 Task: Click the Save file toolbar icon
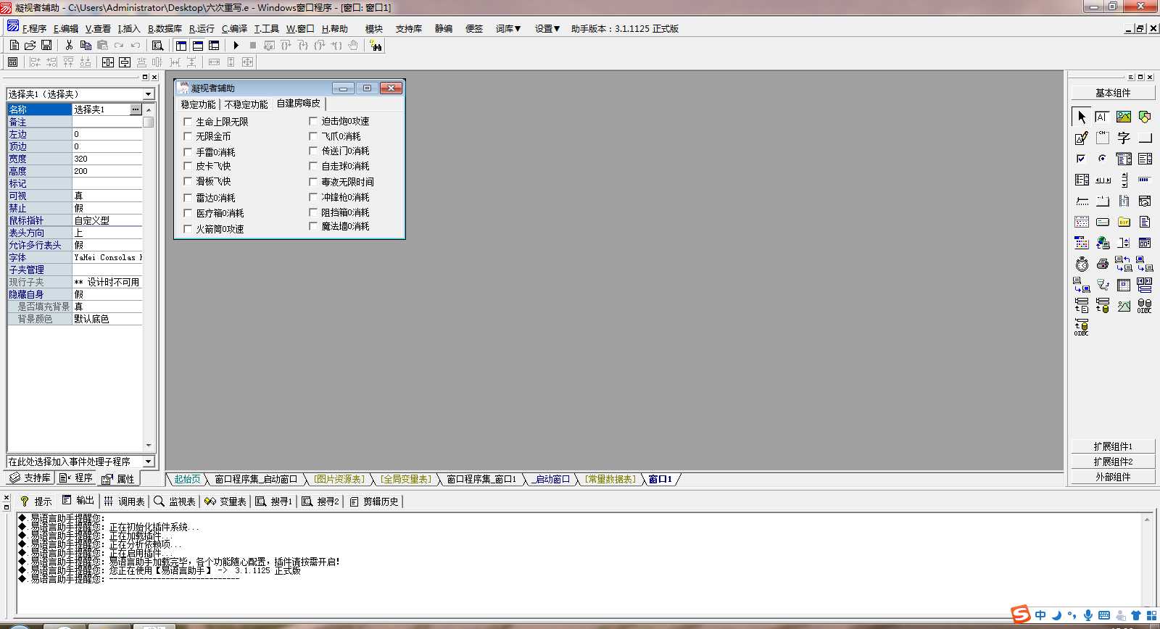click(x=46, y=46)
